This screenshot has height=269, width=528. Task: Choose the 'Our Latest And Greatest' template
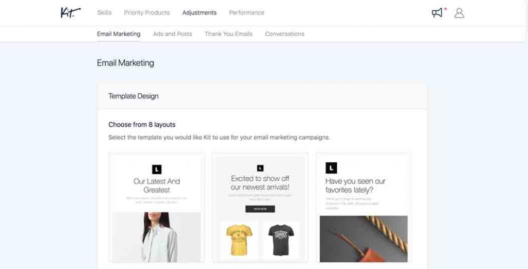tap(157, 208)
